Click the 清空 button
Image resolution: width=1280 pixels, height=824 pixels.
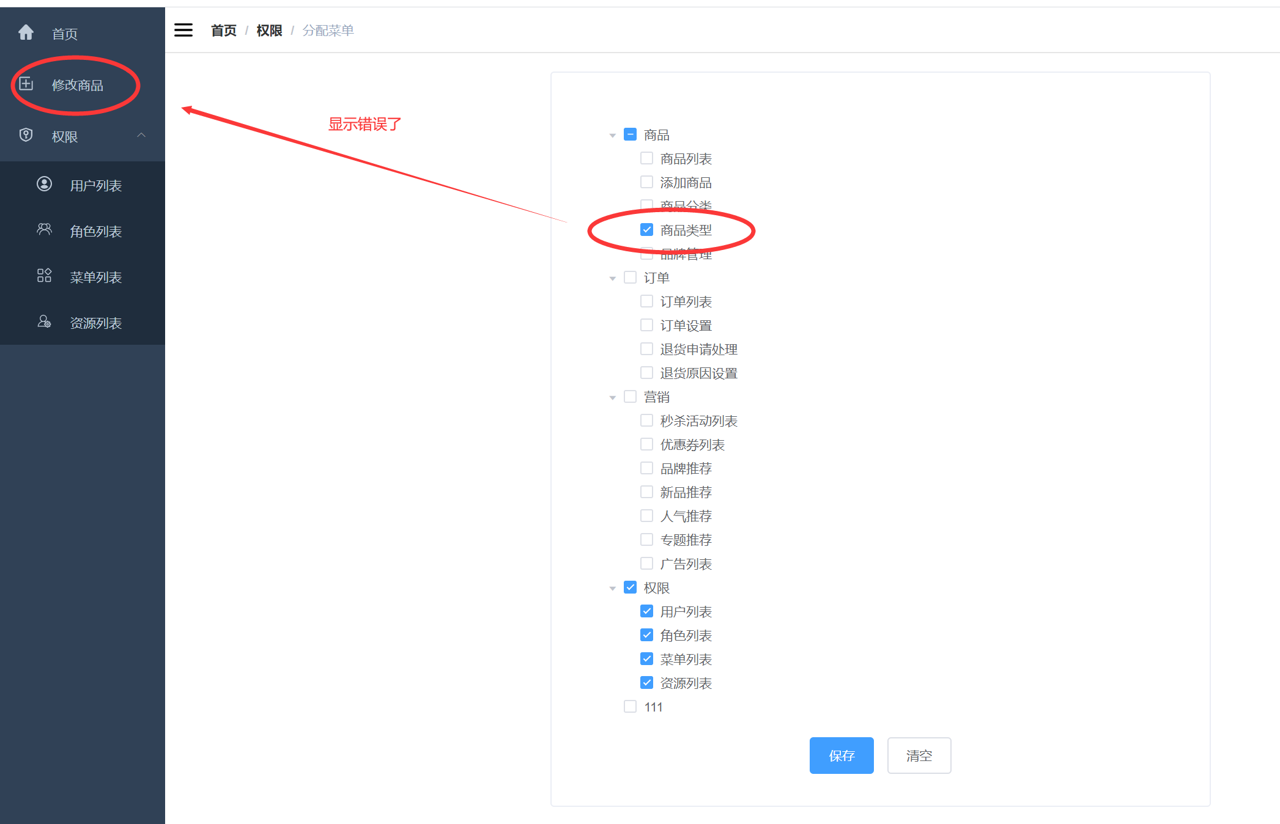[x=919, y=756]
